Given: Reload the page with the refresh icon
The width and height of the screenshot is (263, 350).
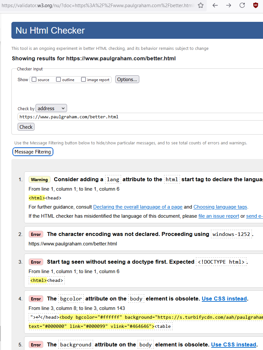Looking at the screenshot, I should click(242, 5).
